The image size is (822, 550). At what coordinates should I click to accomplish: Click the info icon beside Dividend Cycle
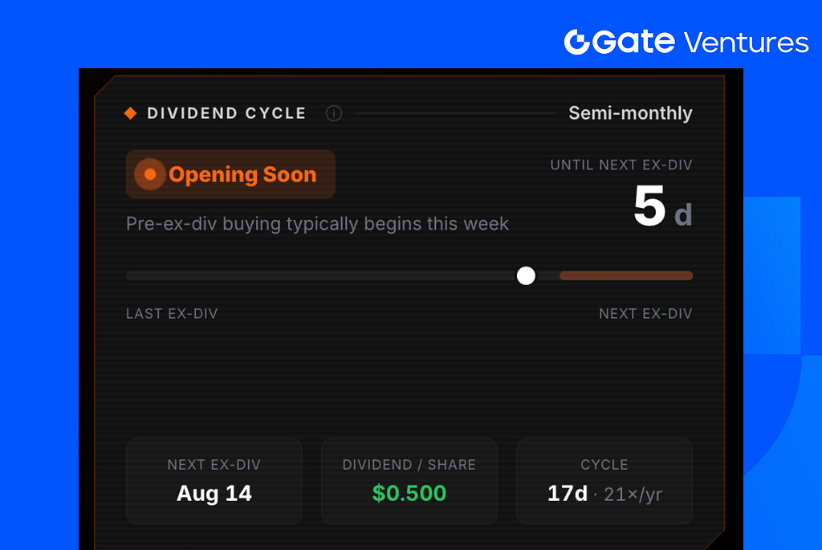pos(333,113)
